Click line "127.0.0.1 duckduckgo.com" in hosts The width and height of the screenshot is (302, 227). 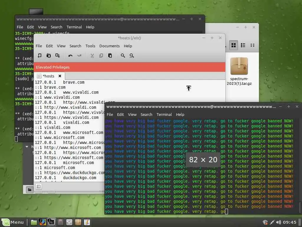(65, 178)
